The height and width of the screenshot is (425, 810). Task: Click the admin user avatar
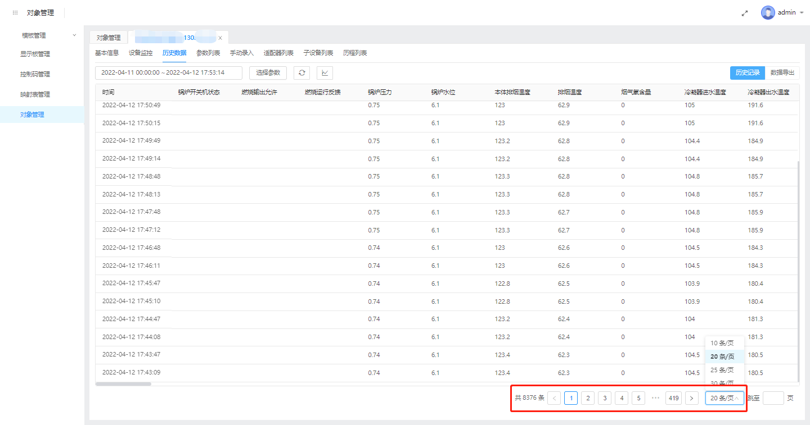coord(768,12)
